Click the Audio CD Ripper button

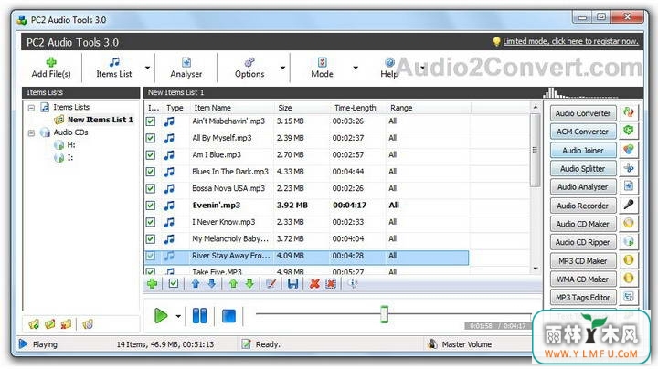(583, 242)
